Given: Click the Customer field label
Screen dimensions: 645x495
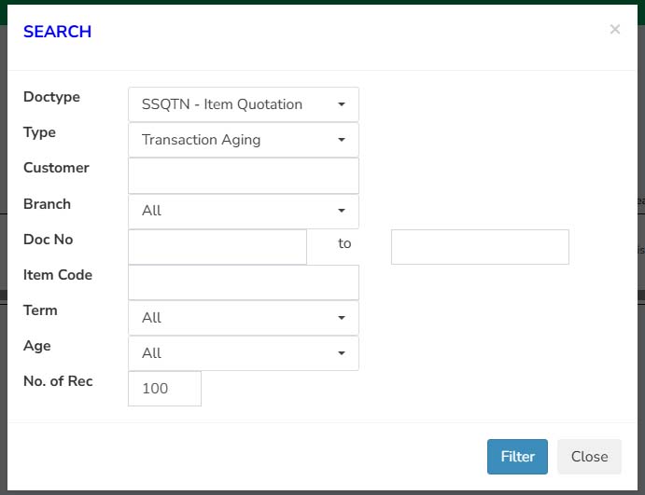Looking at the screenshot, I should tap(56, 168).
